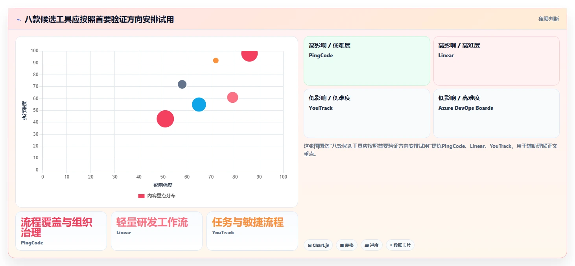Click the 象限判断 label

tap(549, 19)
